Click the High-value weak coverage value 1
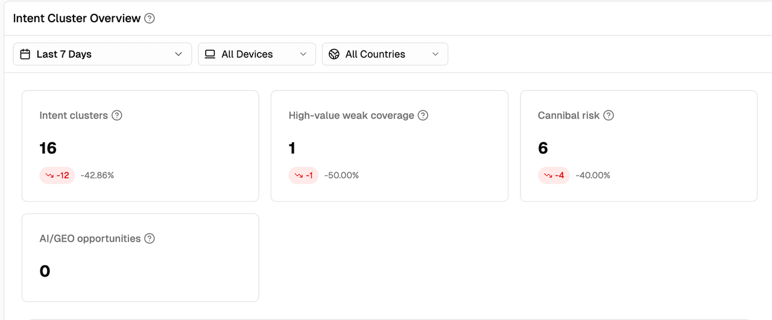Viewport: 772px width, 320px height. pyautogui.click(x=292, y=148)
